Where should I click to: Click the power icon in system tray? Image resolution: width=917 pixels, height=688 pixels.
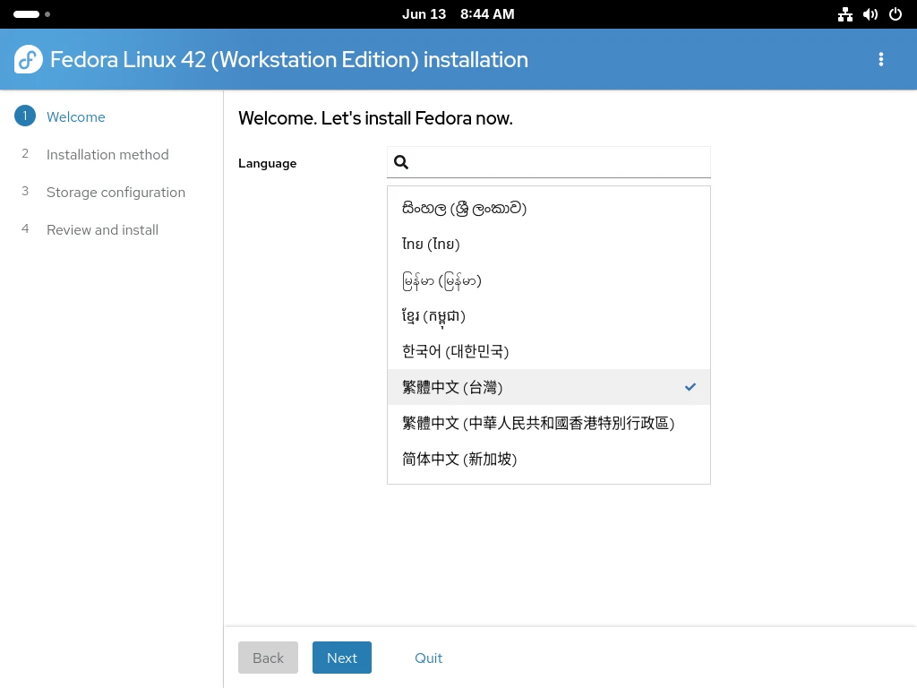tap(895, 14)
